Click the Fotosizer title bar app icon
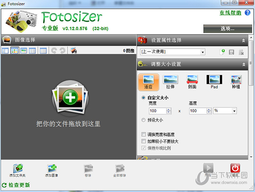 pos(3,4)
